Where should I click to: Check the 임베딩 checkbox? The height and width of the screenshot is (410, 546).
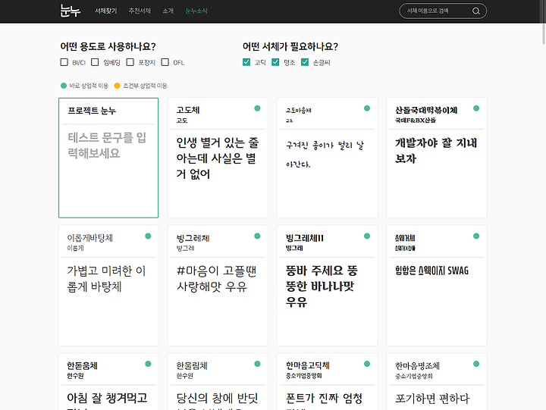click(x=95, y=62)
